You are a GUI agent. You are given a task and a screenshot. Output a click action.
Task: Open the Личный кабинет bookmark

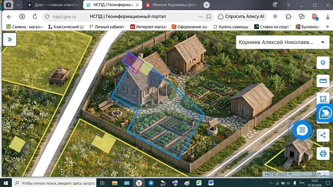[108, 27]
